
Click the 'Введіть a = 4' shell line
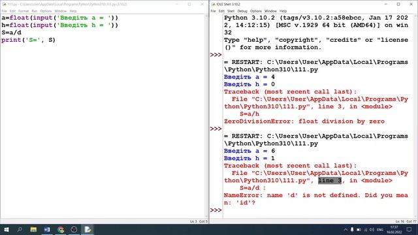[x=249, y=77]
